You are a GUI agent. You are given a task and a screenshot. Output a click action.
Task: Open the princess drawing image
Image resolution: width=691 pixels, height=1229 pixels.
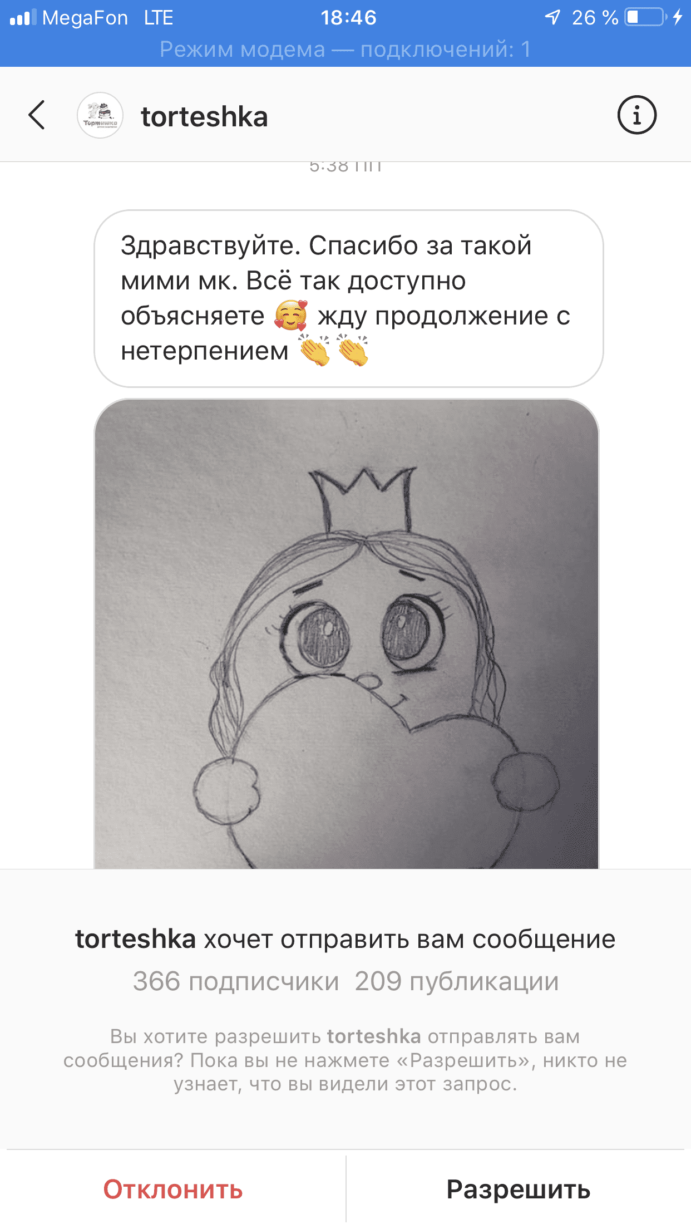[347, 633]
